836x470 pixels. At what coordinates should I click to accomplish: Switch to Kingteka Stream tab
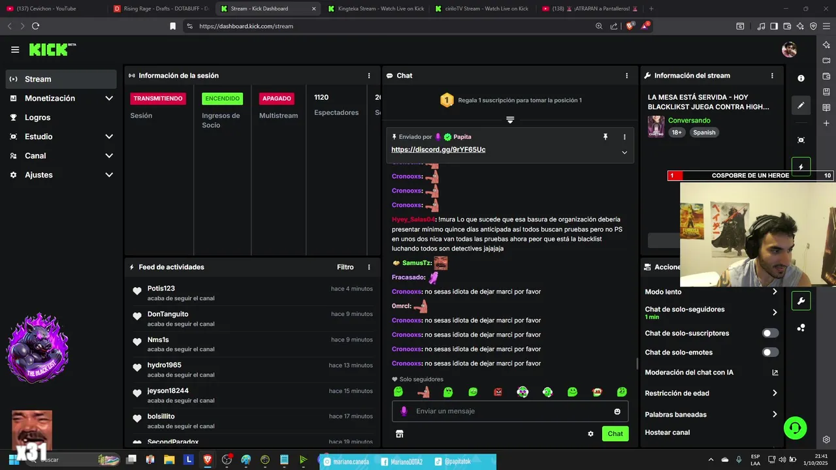coord(376,8)
